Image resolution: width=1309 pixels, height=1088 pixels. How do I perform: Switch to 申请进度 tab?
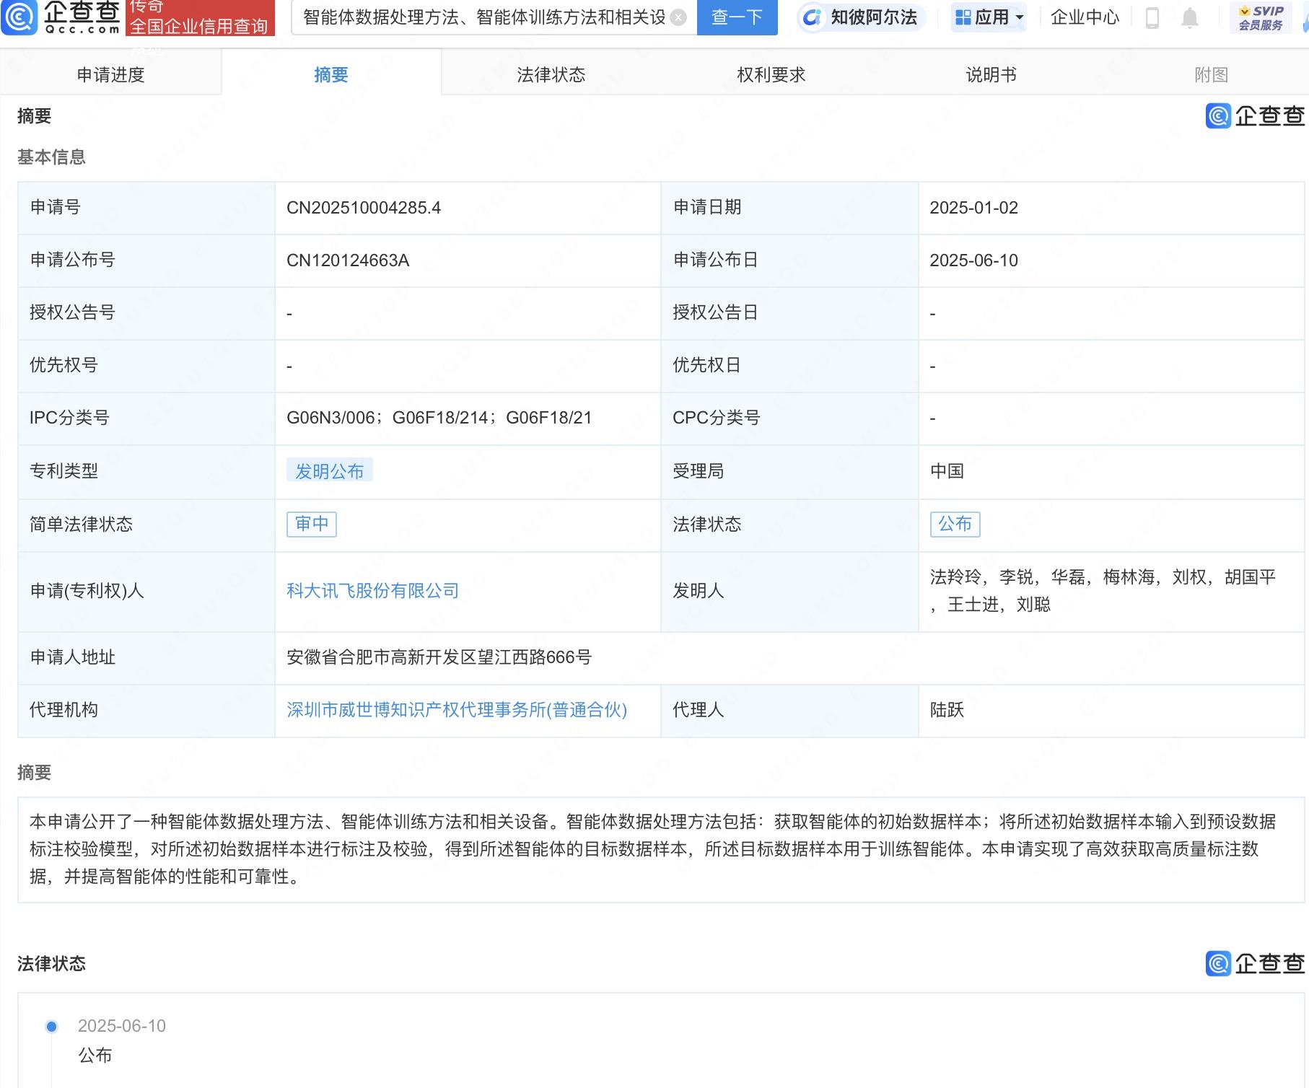(x=111, y=74)
